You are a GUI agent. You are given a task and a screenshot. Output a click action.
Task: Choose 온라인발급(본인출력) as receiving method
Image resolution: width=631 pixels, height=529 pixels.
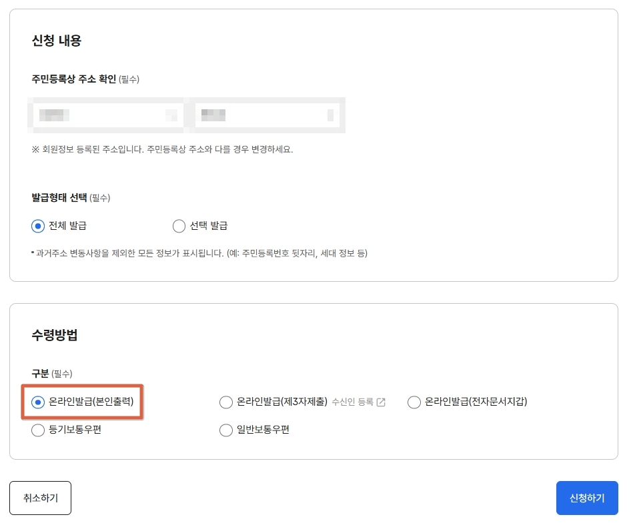click(x=38, y=402)
